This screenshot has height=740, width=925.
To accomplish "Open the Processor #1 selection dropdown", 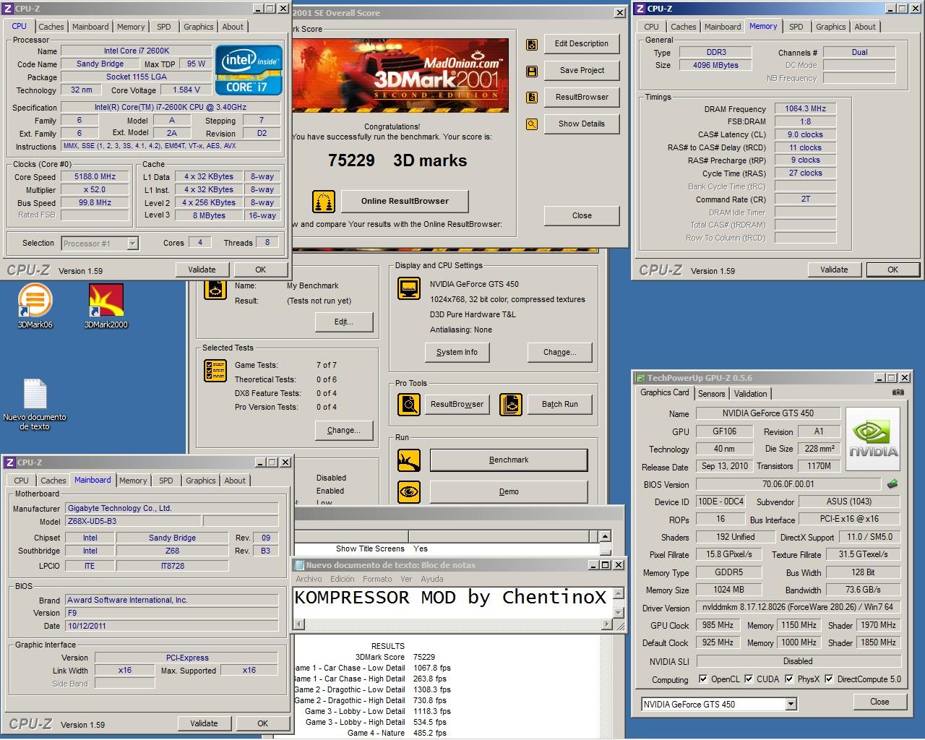I will [132, 244].
